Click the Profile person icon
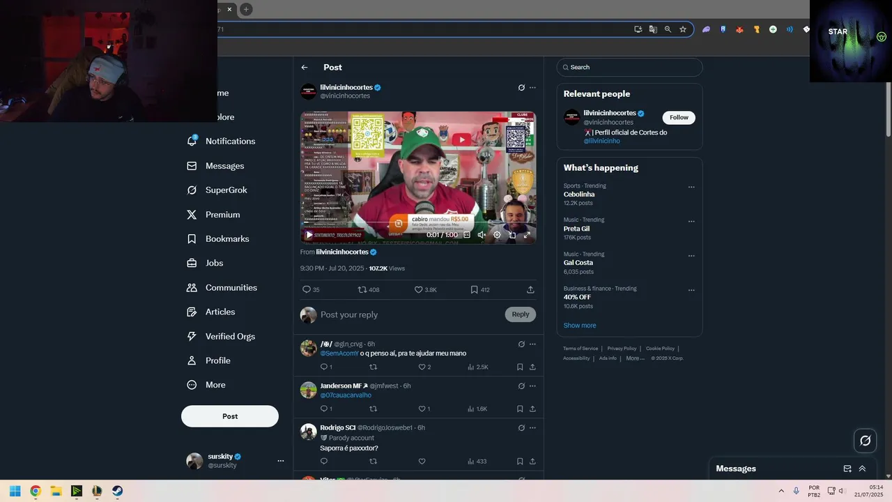 (x=192, y=360)
